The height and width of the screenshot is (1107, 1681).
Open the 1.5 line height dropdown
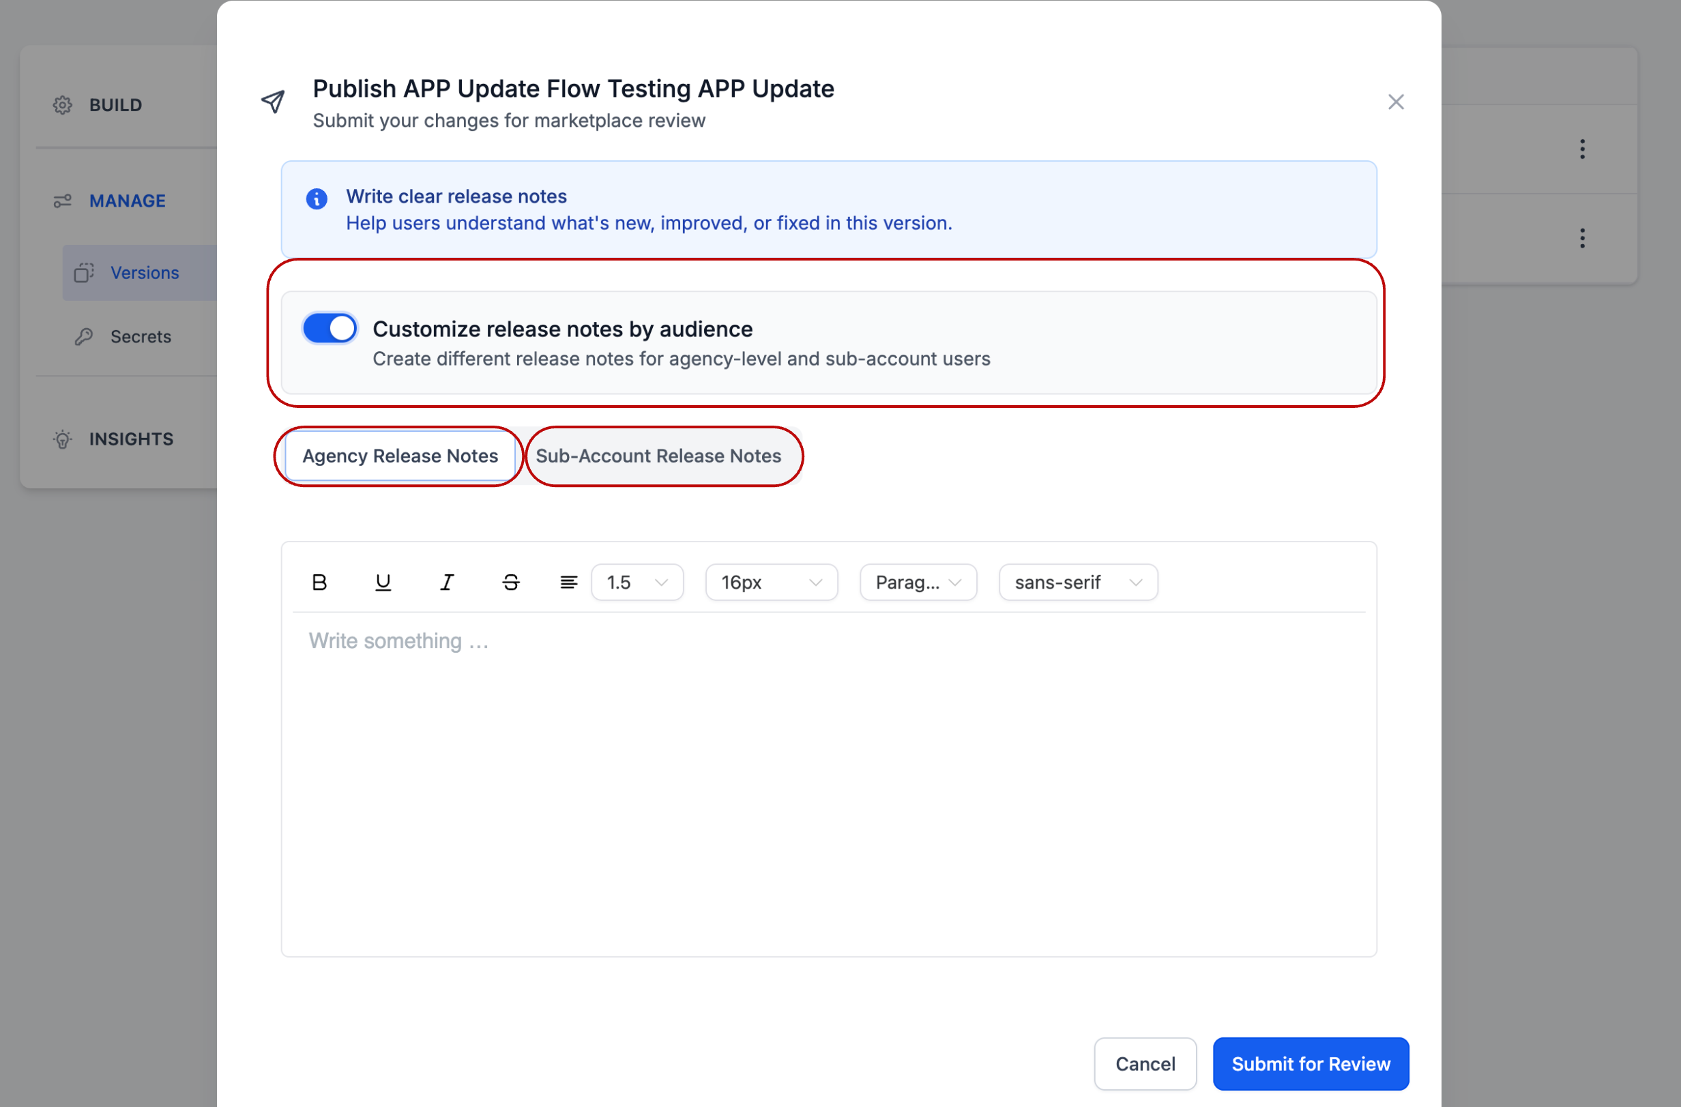point(637,582)
